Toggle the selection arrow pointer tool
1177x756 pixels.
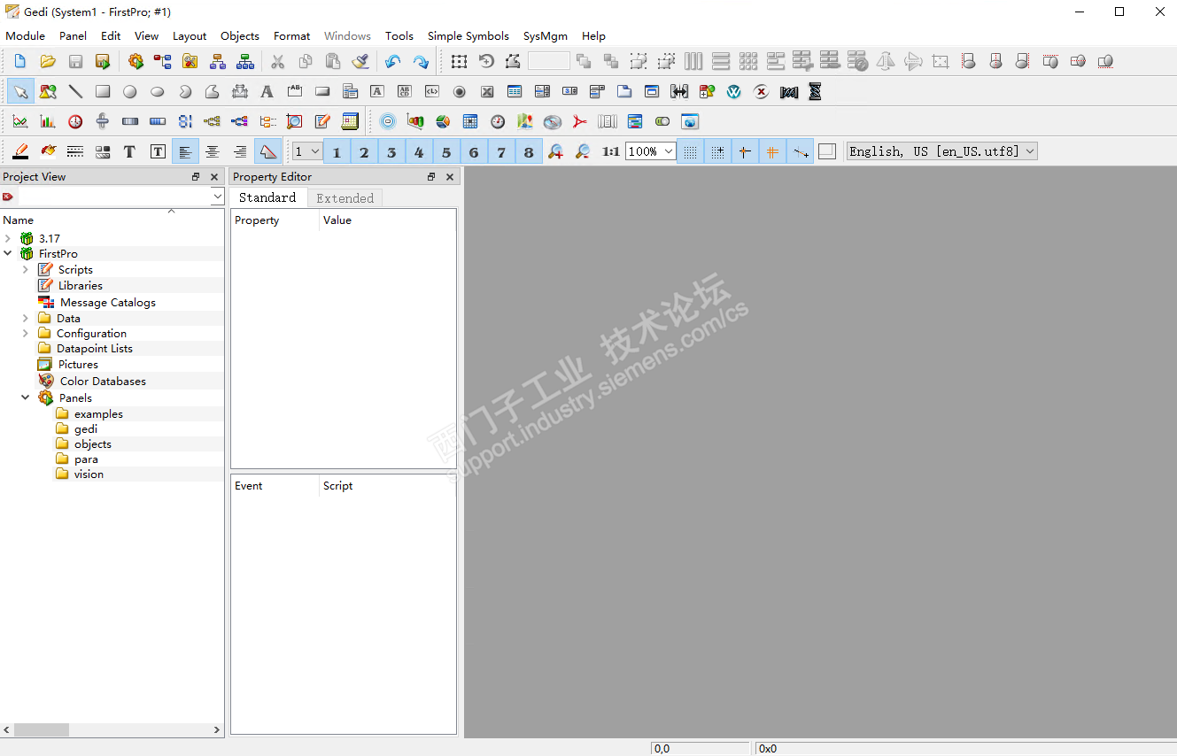[x=21, y=91]
